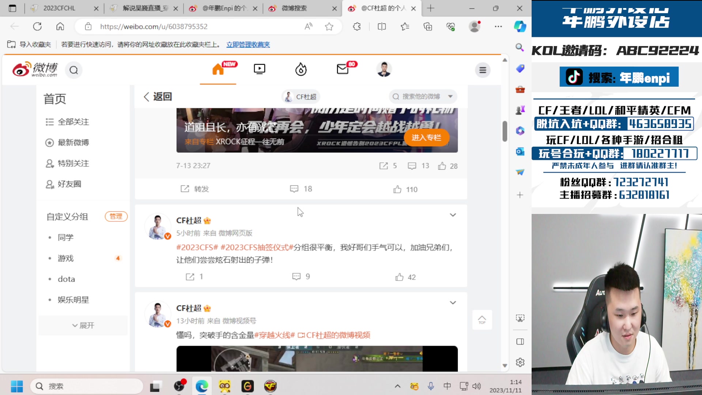Screen dimensions: 702x395
Task: Click the page vertical scrollbar thumb
Action: click(505, 131)
